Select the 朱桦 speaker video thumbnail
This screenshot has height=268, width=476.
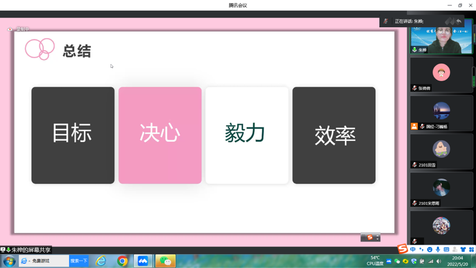point(441,37)
